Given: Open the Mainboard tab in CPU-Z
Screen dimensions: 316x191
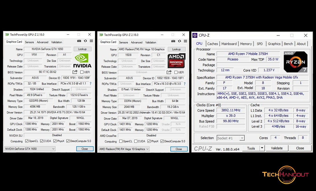Looking at the screenshot, I should tap(229, 44).
